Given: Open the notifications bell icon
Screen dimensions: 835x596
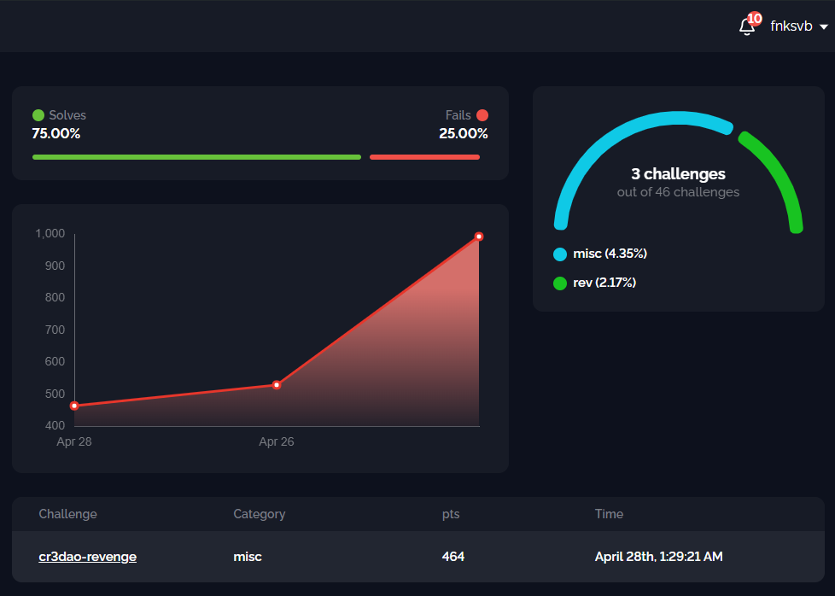Looking at the screenshot, I should click(746, 27).
